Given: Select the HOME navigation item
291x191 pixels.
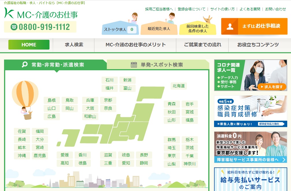Looking at the screenshot, I should coord(29,45).
